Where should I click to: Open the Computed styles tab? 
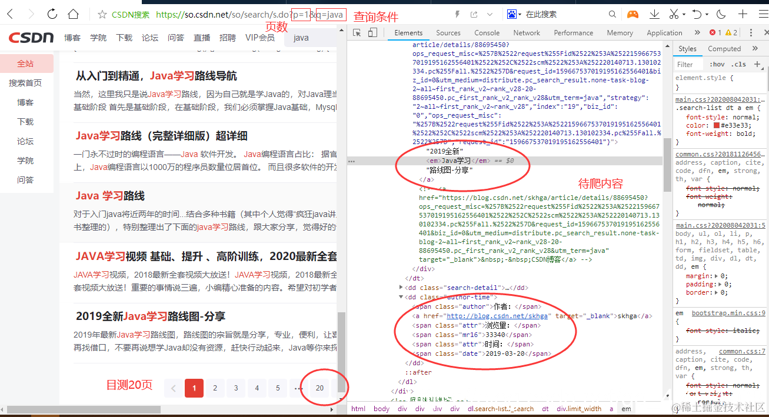coord(724,48)
